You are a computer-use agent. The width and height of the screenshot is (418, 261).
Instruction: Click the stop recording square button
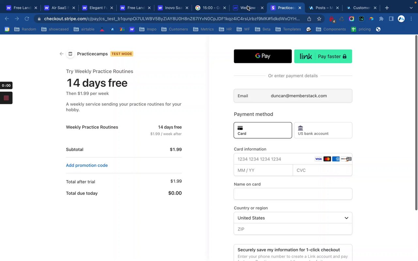tap(6, 98)
